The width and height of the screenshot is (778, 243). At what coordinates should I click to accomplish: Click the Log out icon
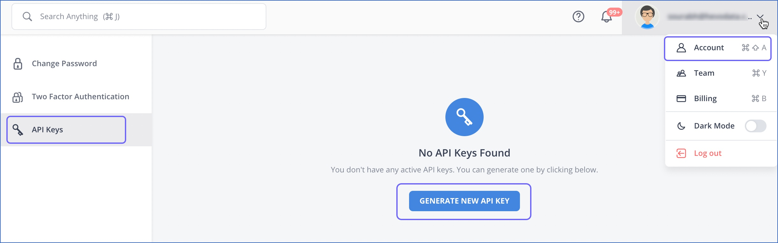[x=681, y=153]
